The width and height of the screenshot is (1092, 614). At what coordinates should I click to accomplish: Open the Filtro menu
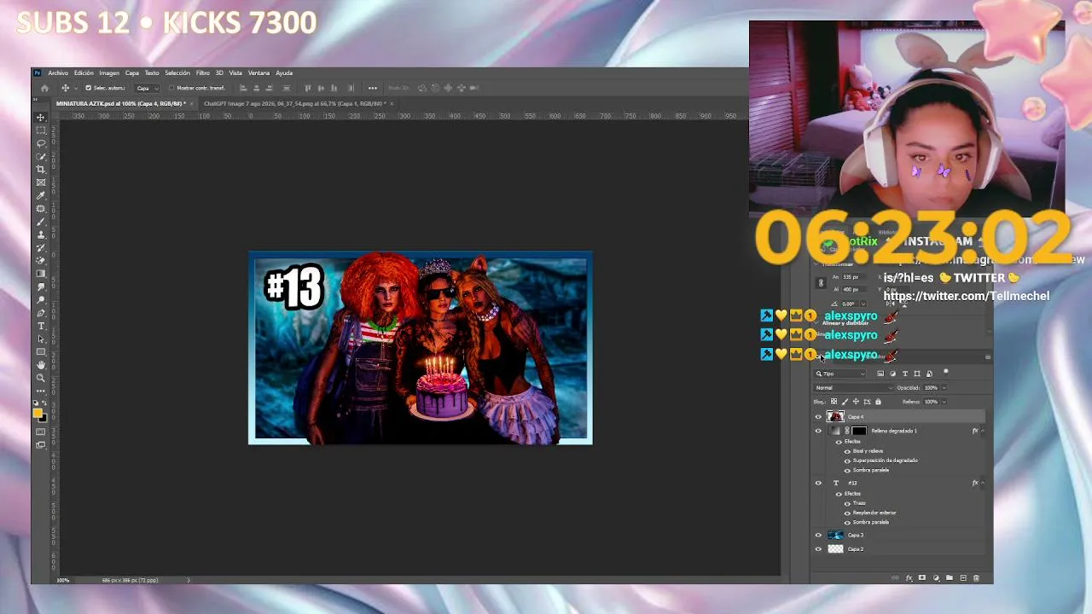202,72
